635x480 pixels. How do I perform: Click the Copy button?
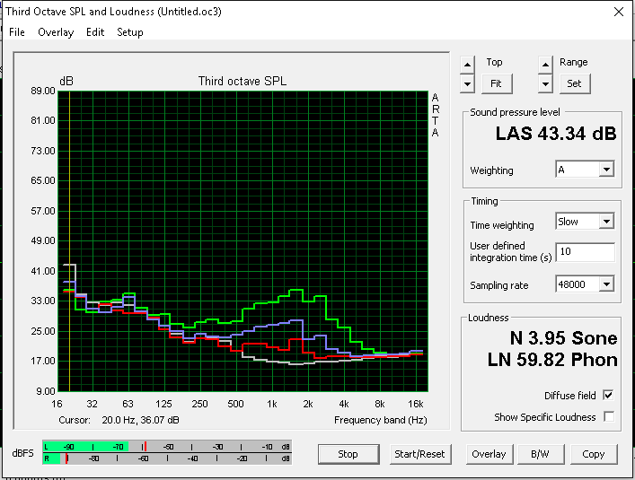coord(594,454)
